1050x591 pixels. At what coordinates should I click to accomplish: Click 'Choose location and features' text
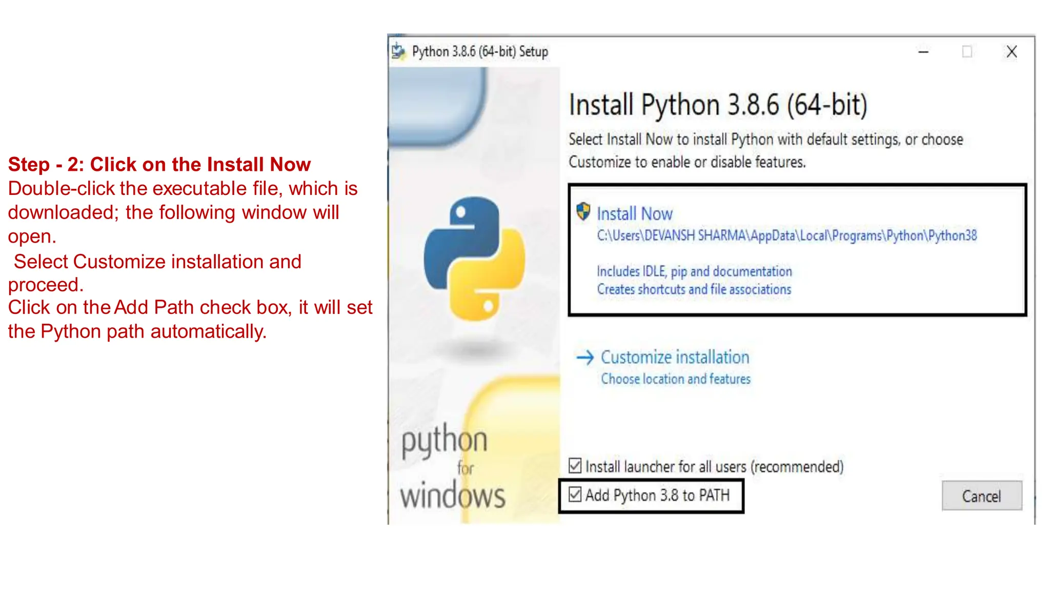coord(676,379)
